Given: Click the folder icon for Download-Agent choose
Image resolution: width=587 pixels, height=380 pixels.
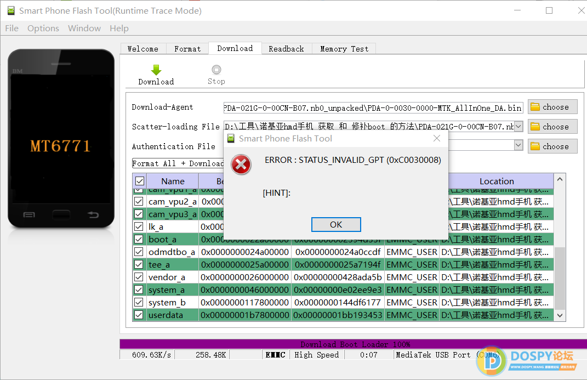Looking at the screenshot, I should (x=535, y=107).
